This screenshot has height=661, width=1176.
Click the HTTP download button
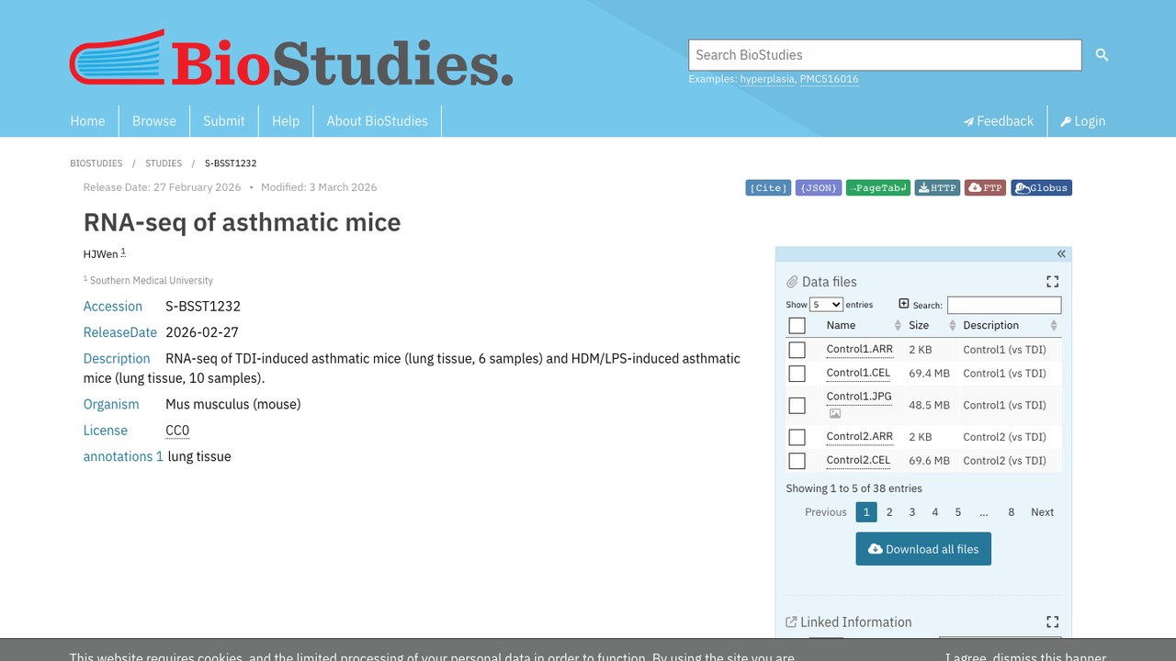pyautogui.click(x=937, y=188)
